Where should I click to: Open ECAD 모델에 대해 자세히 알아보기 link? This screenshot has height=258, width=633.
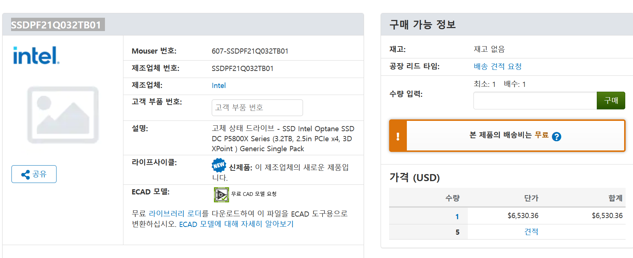(236, 224)
